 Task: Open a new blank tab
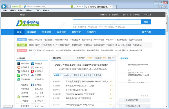114,7
